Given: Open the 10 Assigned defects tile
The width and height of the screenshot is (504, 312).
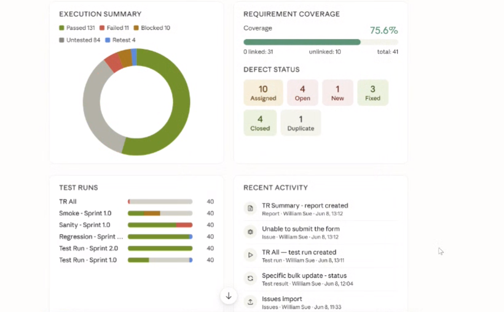Looking at the screenshot, I should (263, 93).
